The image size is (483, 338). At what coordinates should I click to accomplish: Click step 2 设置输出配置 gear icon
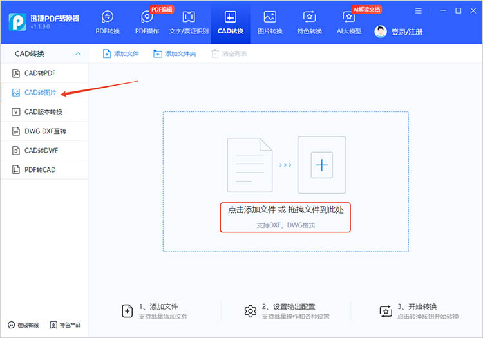click(250, 311)
